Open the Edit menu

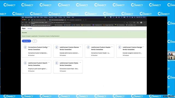pyautogui.click(x=38, y=17)
